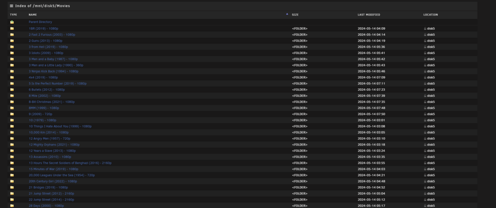Click the timestamp 2024-05-14 03:55

(x=372, y=163)
